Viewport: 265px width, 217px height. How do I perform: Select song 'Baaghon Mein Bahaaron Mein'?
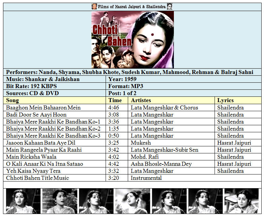(x=43, y=107)
